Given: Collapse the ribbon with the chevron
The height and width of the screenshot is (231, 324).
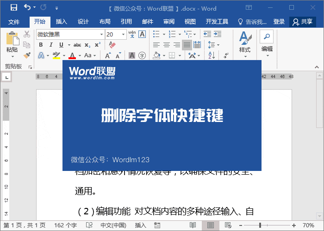Looking at the screenshot, I should point(317,67).
